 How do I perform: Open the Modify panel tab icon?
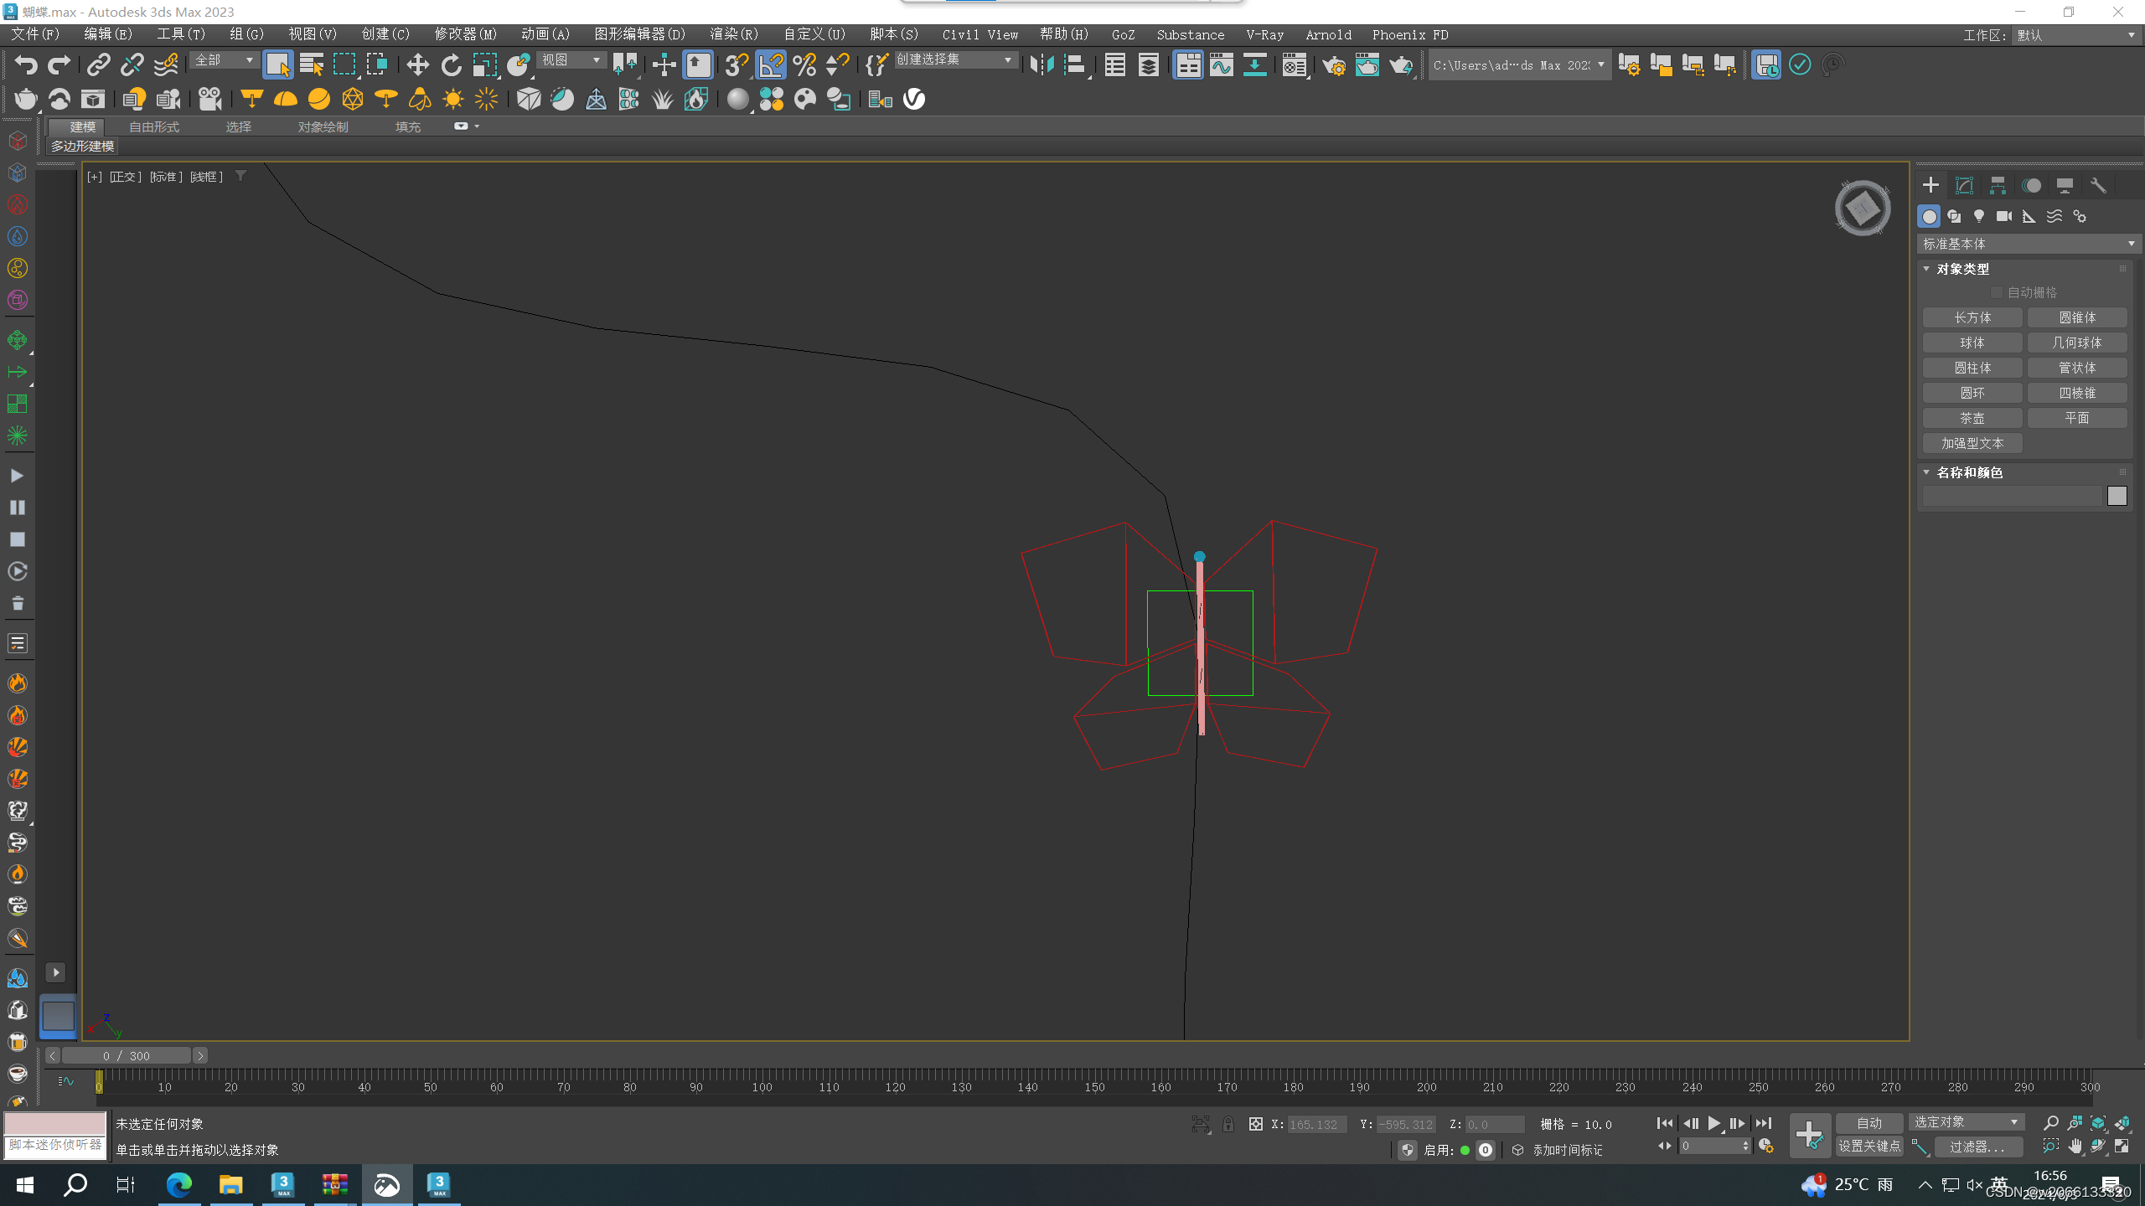click(x=1964, y=185)
